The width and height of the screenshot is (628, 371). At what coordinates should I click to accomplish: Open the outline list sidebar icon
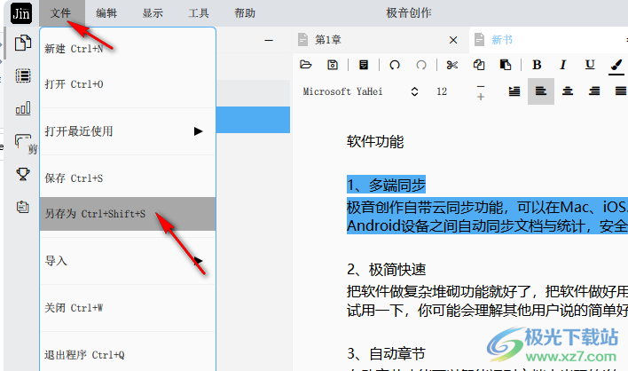(x=23, y=75)
